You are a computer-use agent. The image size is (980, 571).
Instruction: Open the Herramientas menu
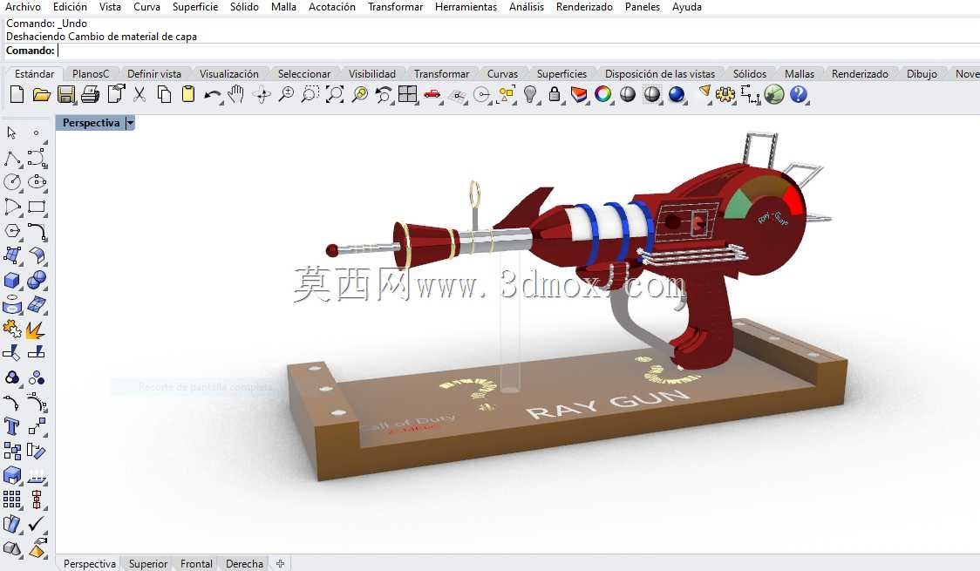click(466, 7)
